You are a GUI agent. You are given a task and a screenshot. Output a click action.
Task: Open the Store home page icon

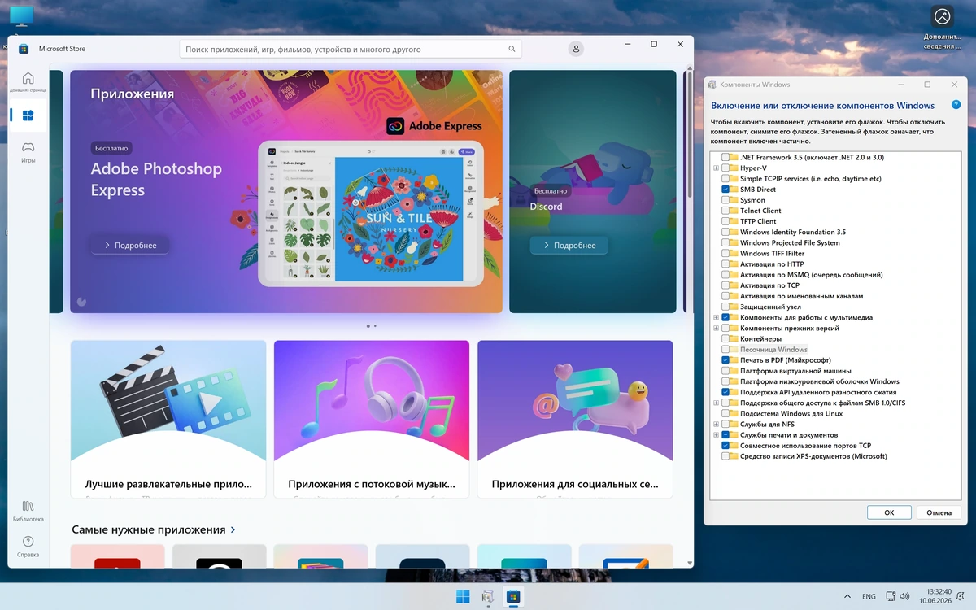coord(28,79)
